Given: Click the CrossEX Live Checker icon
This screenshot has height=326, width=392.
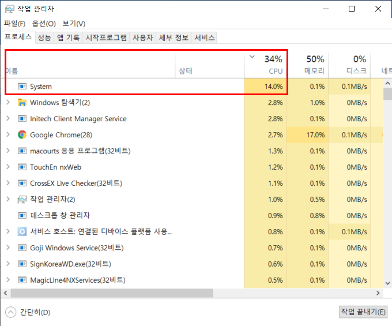Looking at the screenshot, I should click(x=22, y=183).
